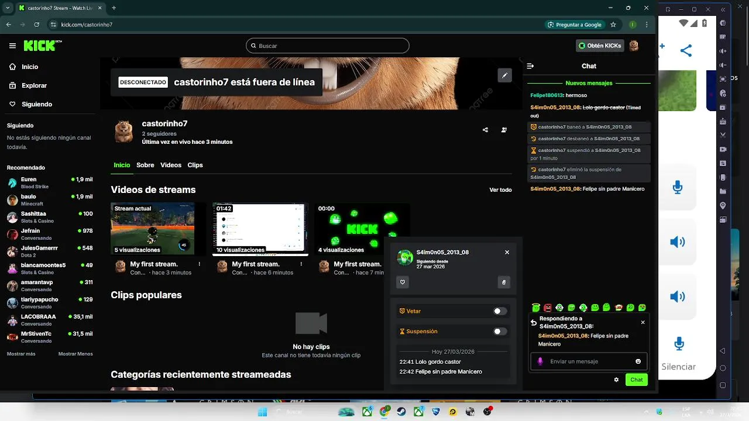Click blue share icon in emulator window

point(686,50)
